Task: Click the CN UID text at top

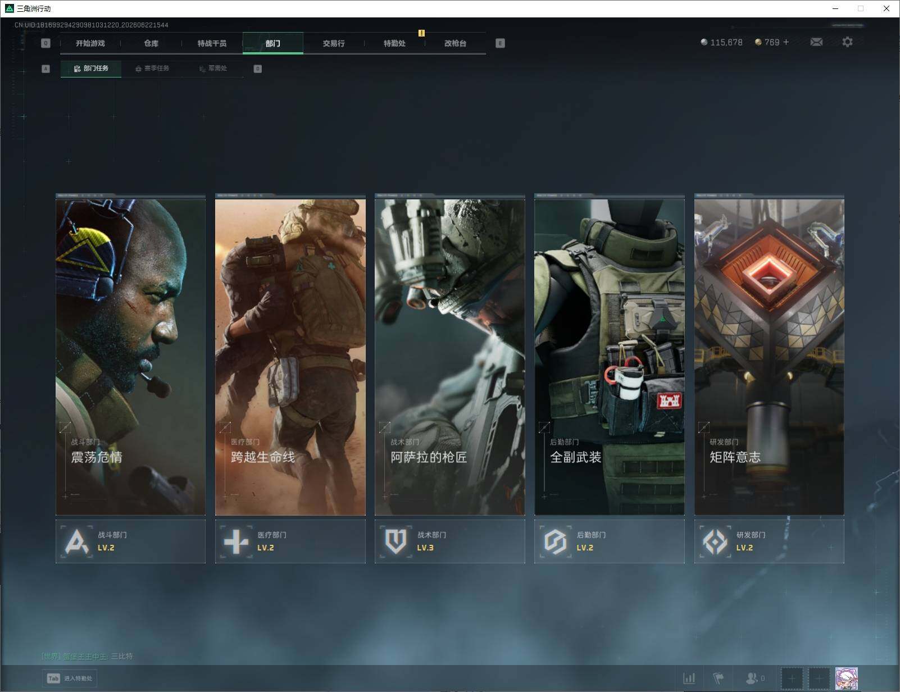Action: coord(92,25)
